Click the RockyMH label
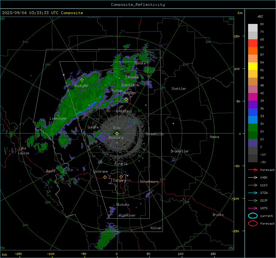The width and height of the screenshot is (276, 258). (x=81, y=86)
